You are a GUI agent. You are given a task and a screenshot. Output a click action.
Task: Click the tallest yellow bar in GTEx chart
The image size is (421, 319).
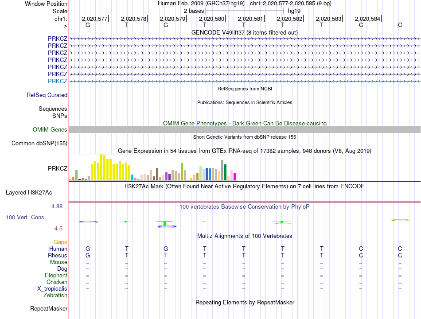point(101,167)
